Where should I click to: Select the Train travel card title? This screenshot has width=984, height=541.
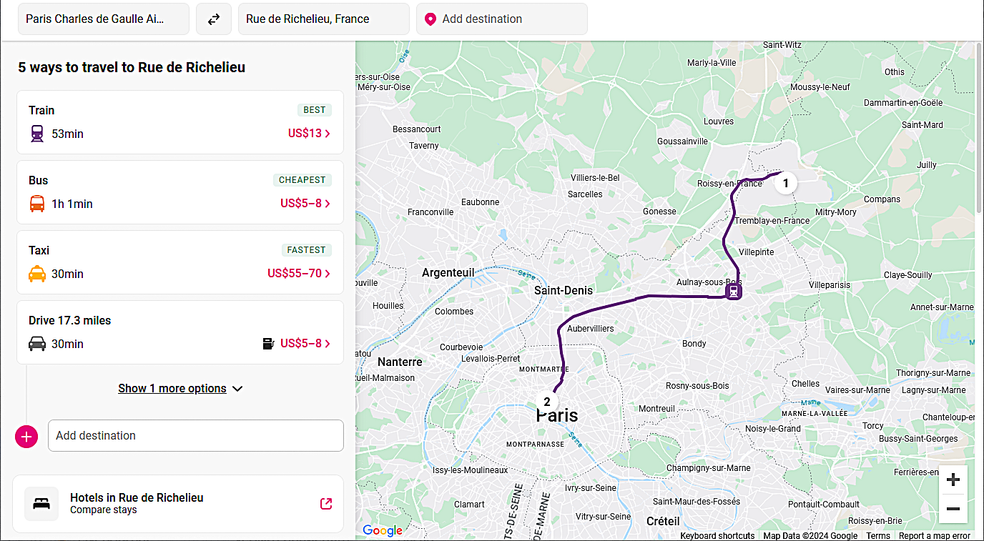click(41, 110)
